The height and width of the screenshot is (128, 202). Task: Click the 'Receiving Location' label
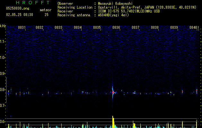75,7
